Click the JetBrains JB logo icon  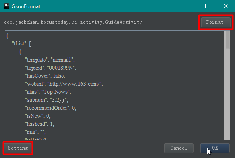(6, 6)
